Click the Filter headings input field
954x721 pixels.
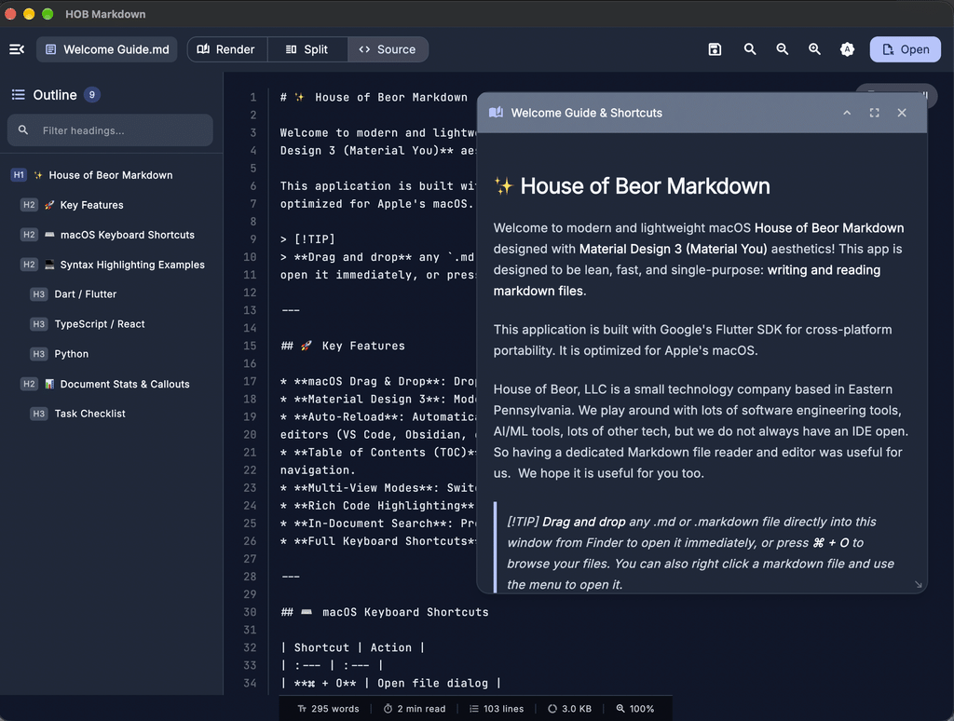(110, 130)
